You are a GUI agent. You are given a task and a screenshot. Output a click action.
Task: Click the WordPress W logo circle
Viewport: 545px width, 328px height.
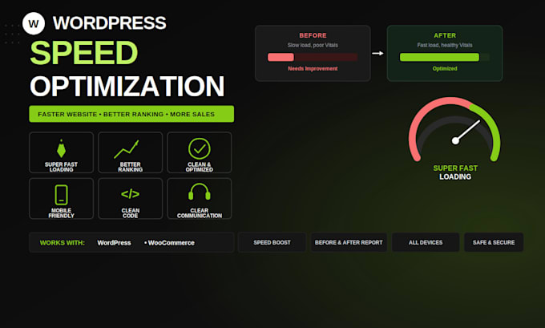point(34,23)
